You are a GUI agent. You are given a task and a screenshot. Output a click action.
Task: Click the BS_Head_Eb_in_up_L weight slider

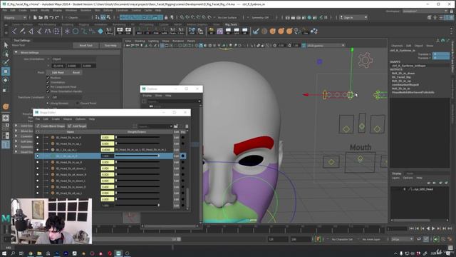tap(138, 143)
